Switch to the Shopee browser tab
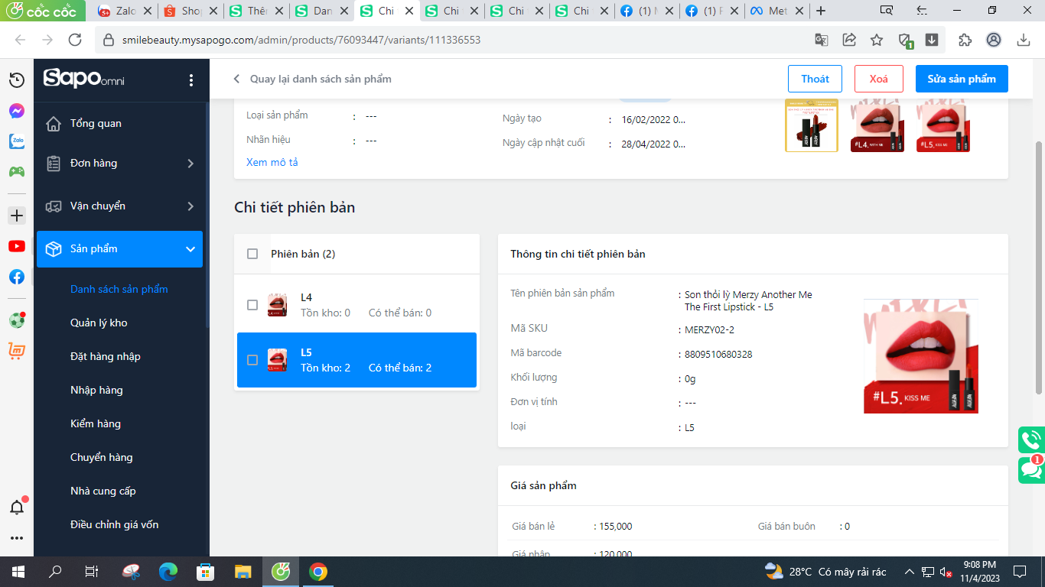The width and height of the screenshot is (1045, 587). tap(191, 11)
